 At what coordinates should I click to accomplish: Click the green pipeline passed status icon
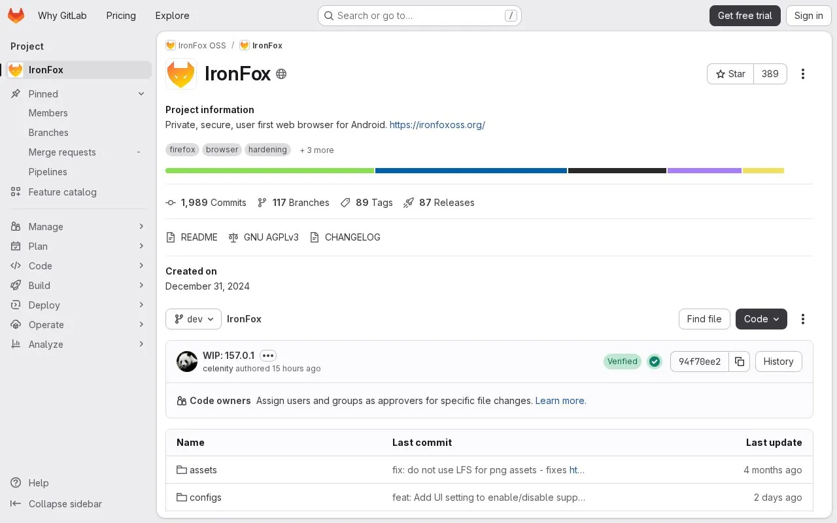coord(655,362)
